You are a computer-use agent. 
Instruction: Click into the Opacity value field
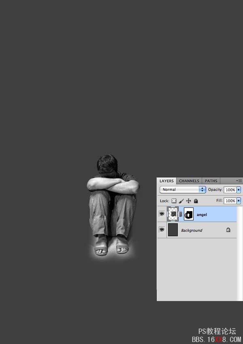230,190
